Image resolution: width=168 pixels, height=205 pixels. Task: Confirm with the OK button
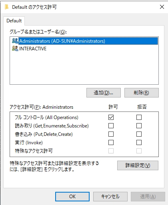[x=72, y=197]
